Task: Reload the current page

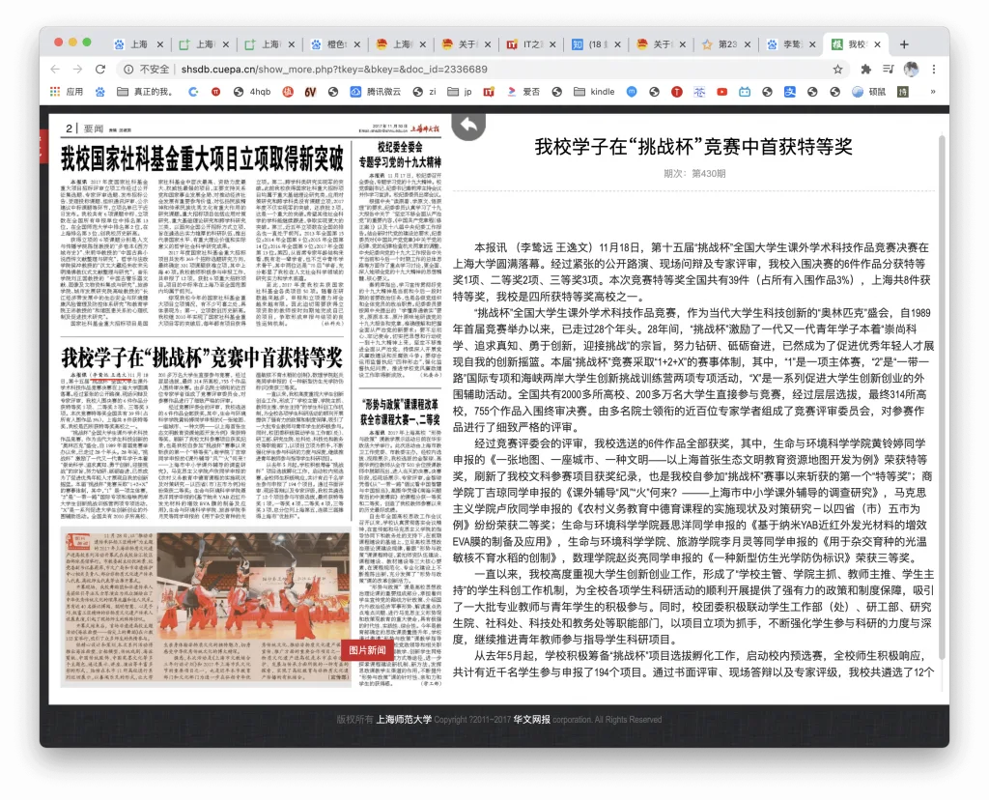Action: point(100,69)
